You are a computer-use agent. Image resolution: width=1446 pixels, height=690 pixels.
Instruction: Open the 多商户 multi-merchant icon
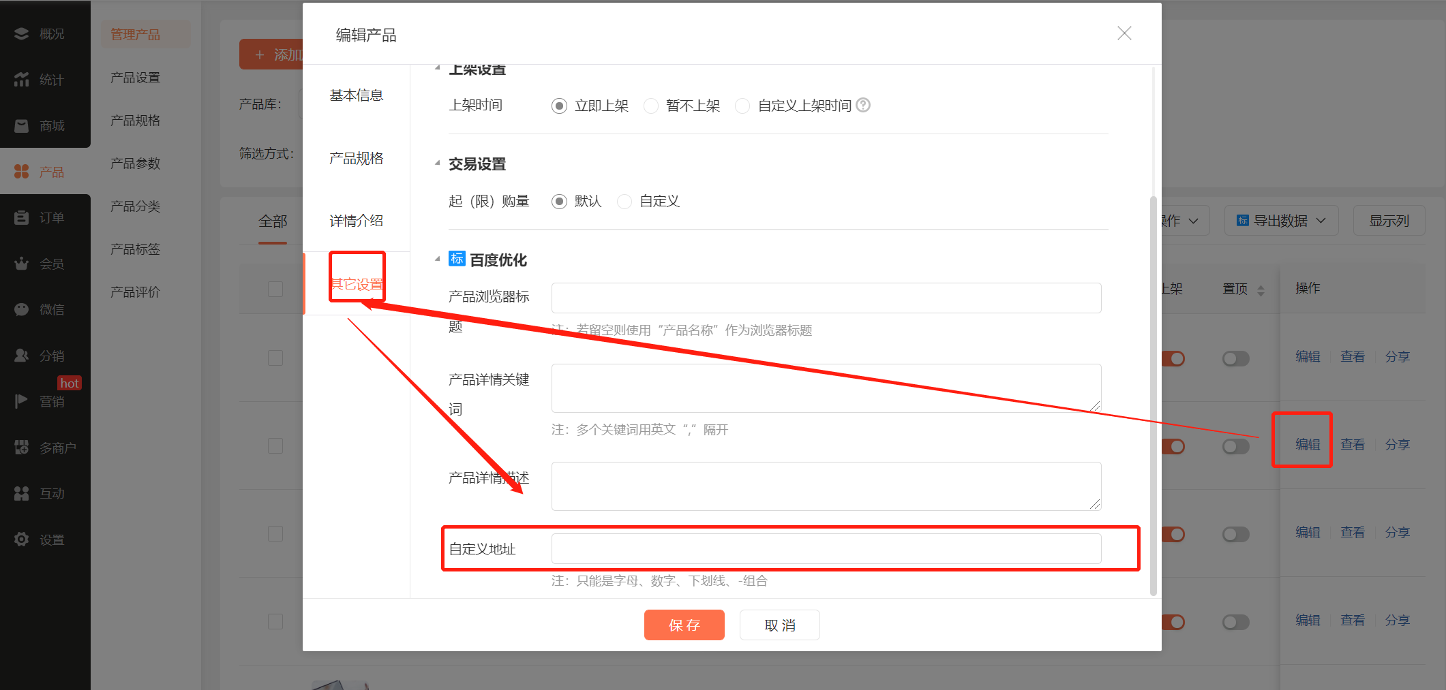(22, 448)
